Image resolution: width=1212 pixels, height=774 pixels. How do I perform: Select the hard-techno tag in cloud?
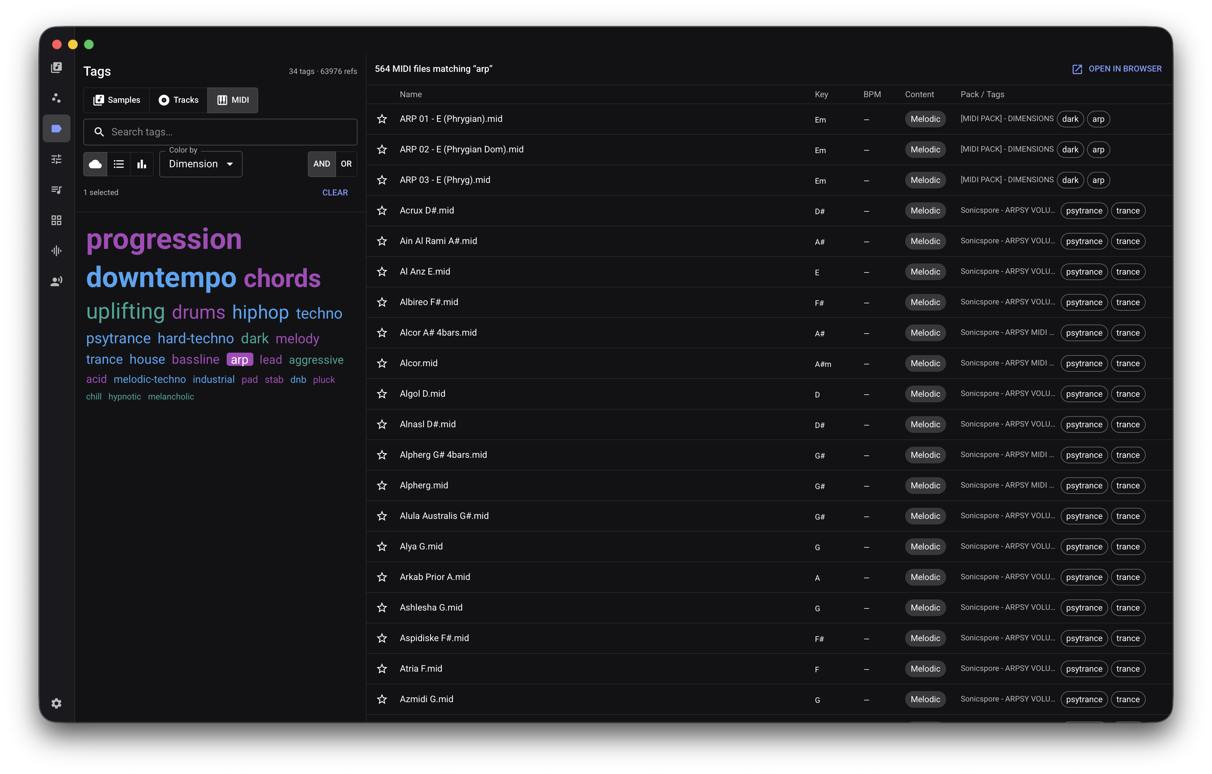pos(196,339)
